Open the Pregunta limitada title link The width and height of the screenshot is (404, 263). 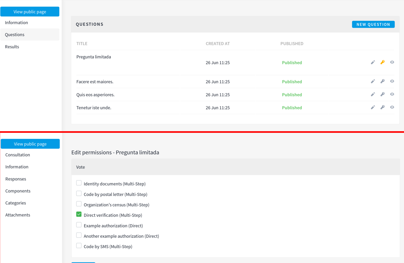pyautogui.click(x=93, y=57)
